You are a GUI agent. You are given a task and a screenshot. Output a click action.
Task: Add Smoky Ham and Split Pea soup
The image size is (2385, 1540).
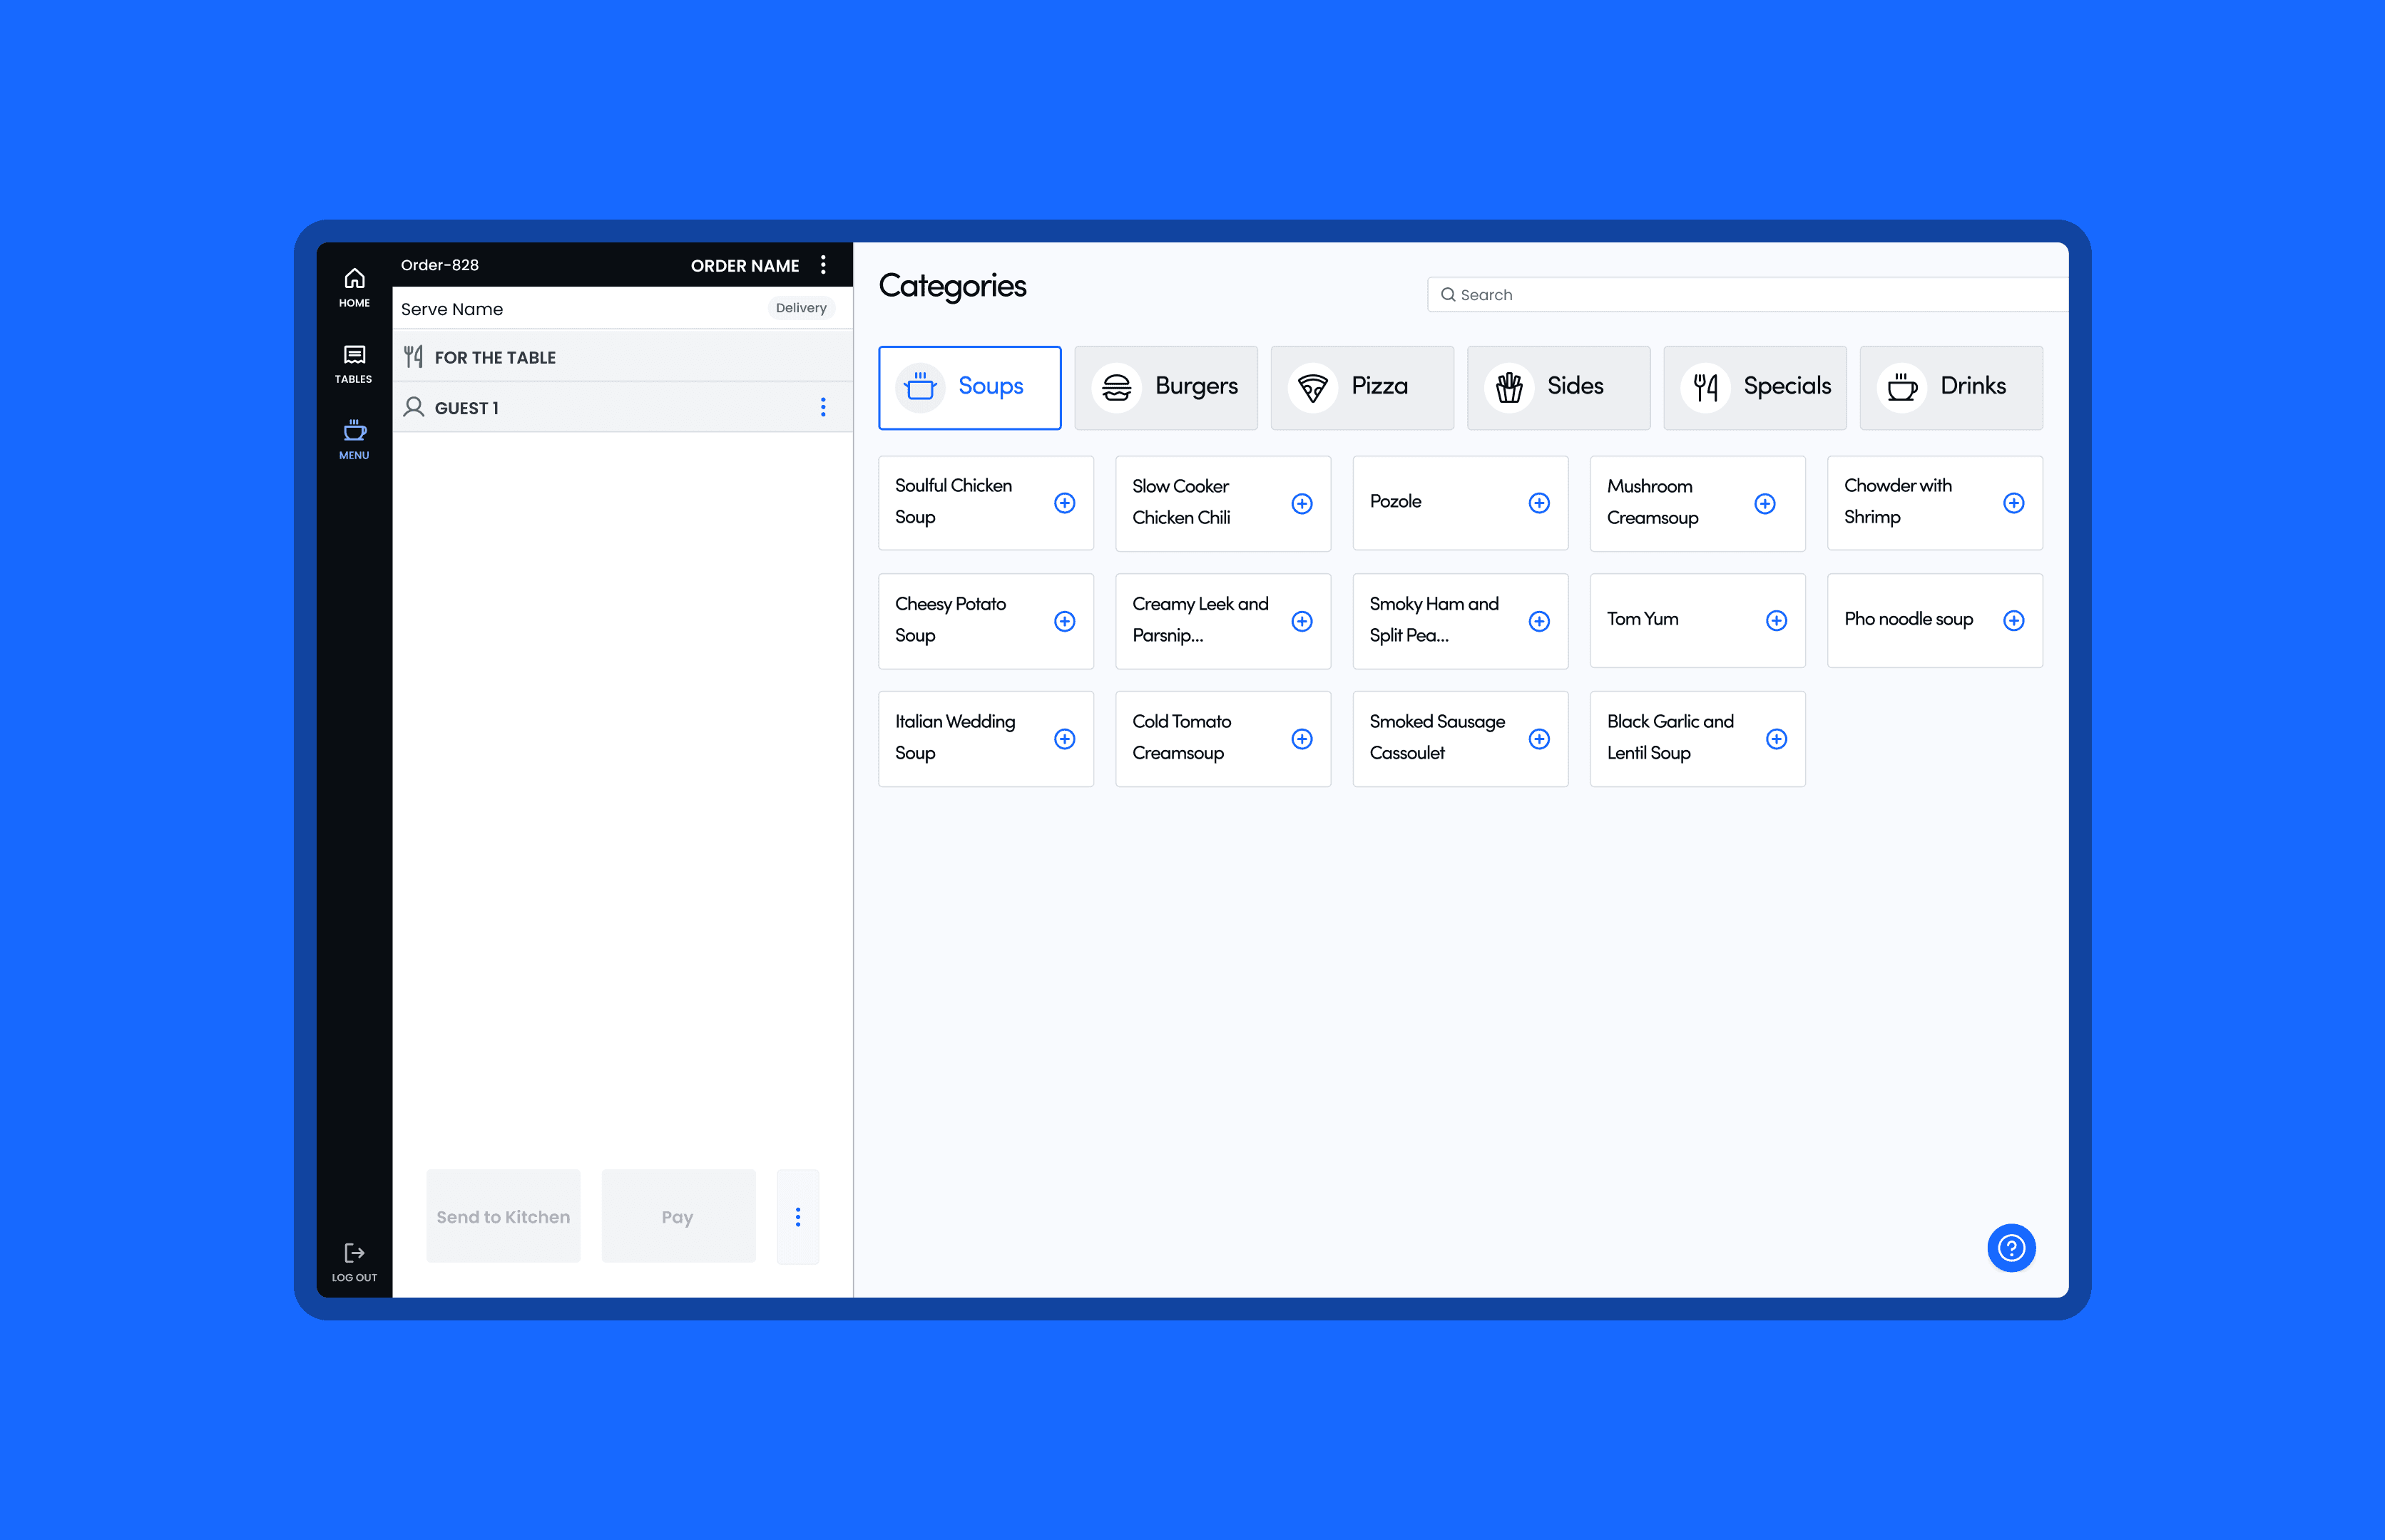pos(1538,621)
